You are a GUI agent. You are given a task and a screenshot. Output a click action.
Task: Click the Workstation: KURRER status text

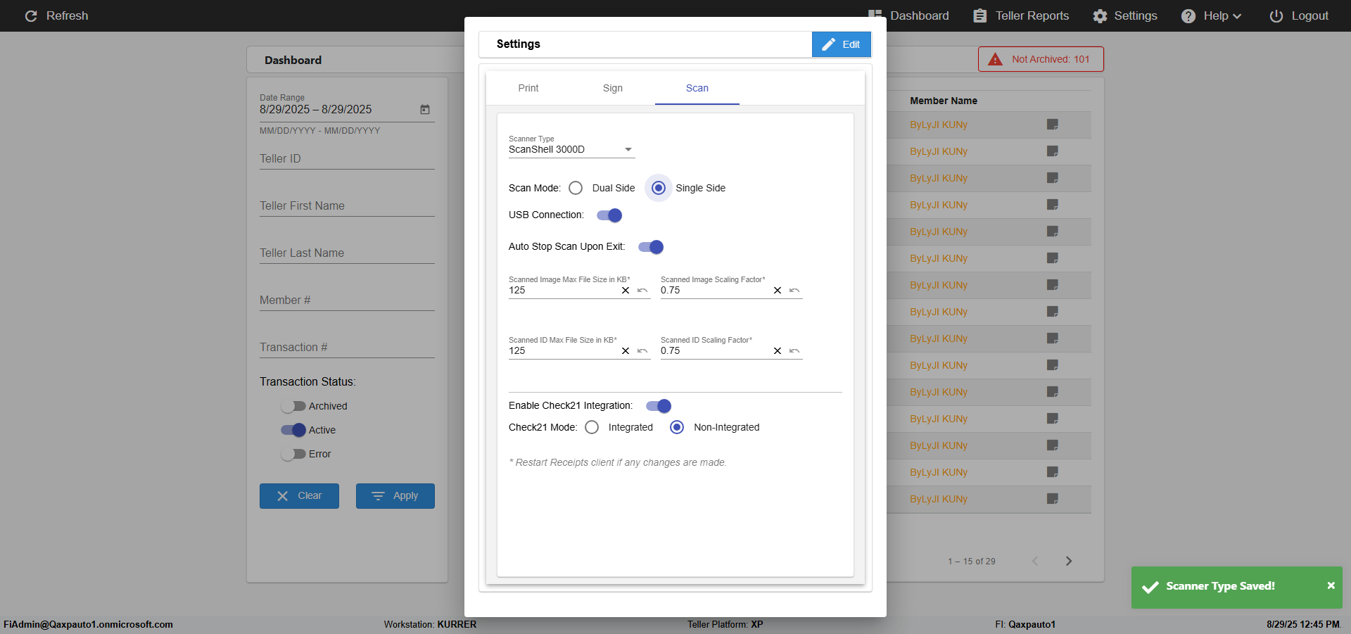(430, 624)
